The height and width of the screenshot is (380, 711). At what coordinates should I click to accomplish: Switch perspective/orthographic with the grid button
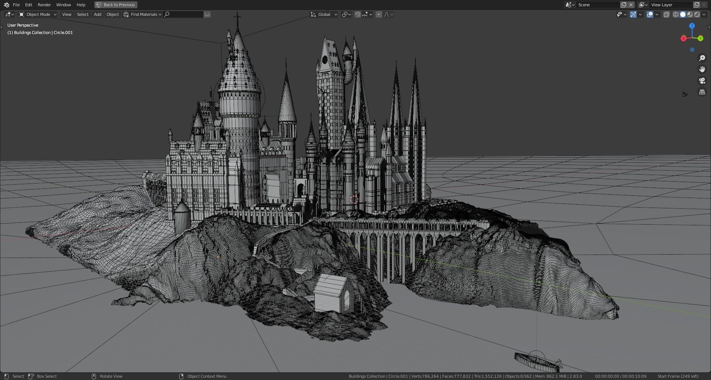(702, 92)
